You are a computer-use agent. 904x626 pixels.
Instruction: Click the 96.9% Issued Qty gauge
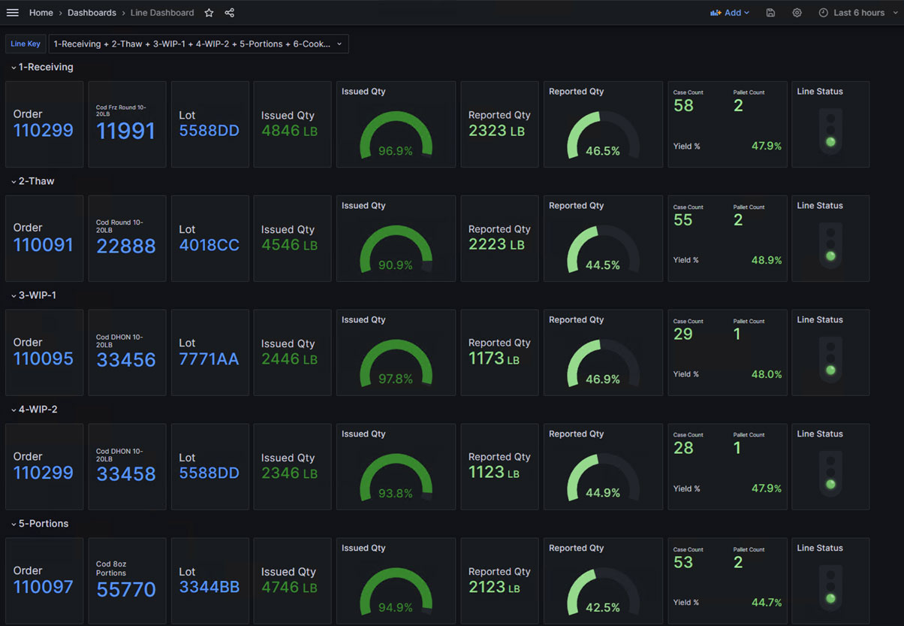pyautogui.click(x=396, y=136)
